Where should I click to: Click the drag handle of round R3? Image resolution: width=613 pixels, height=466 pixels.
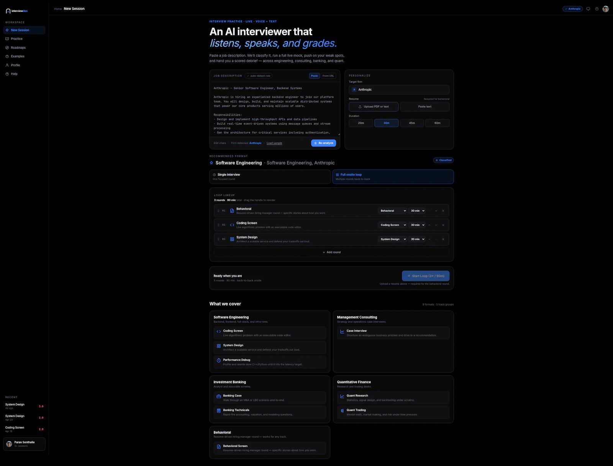click(218, 239)
